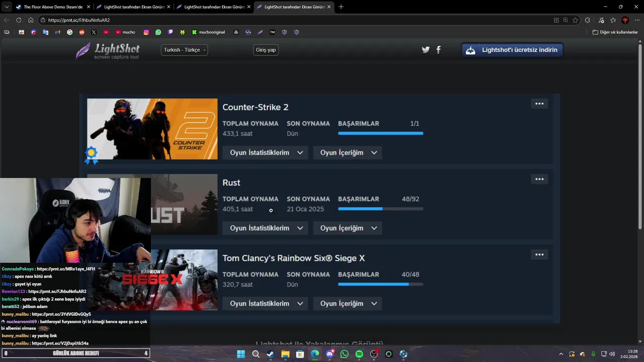Open the Twitch bookmark icon
This screenshot has width=644, height=362.
click(x=170, y=32)
